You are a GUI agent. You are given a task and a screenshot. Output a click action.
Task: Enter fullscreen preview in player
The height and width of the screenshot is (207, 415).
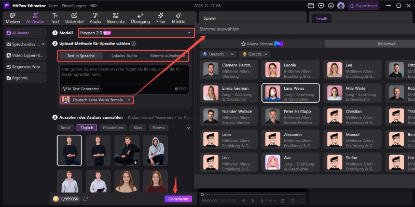click(301, 201)
